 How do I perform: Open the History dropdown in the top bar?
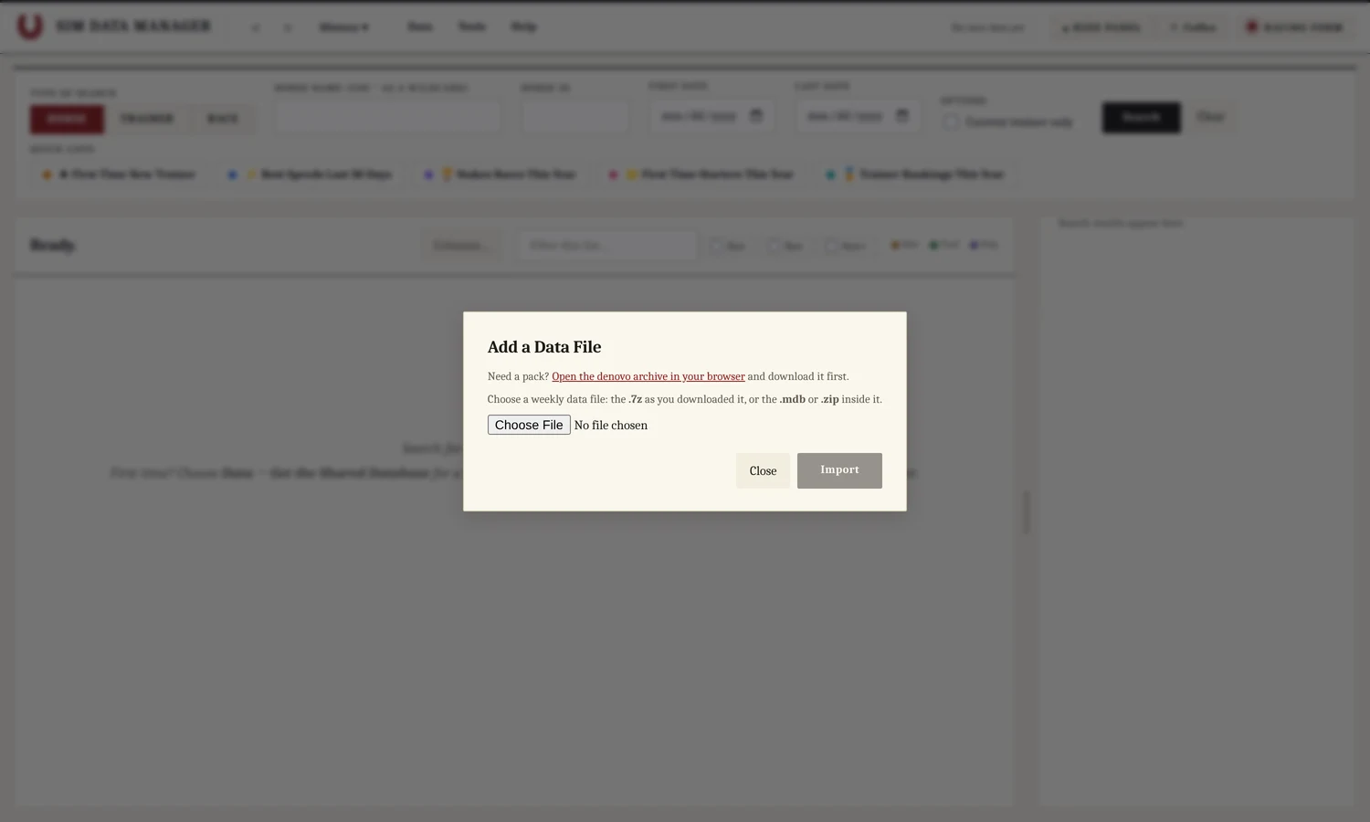(343, 27)
